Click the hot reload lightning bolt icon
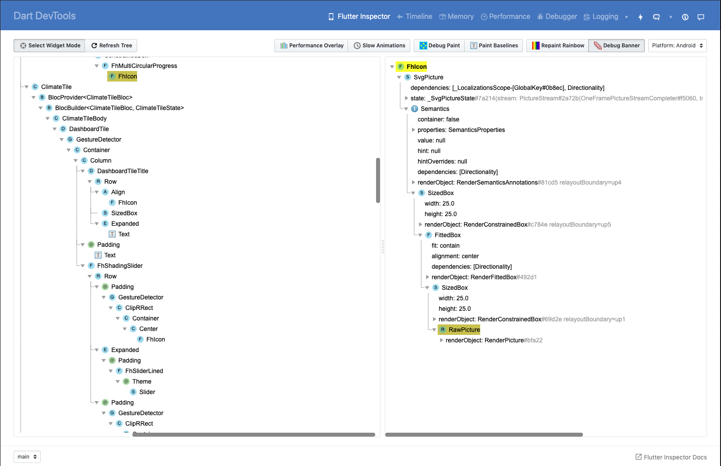The height and width of the screenshot is (466, 721). 640,17
